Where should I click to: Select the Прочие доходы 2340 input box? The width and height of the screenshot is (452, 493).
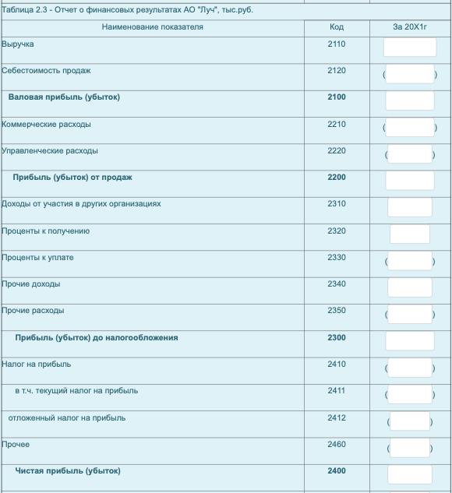click(x=410, y=287)
